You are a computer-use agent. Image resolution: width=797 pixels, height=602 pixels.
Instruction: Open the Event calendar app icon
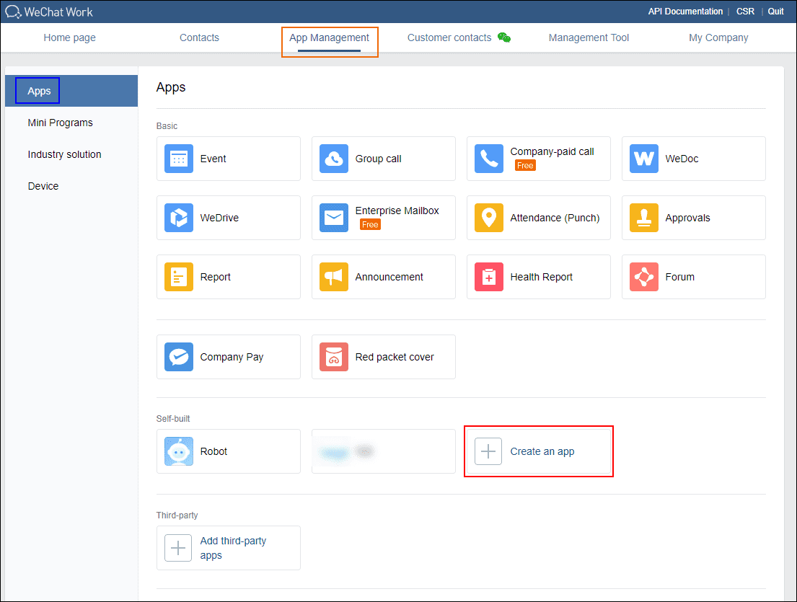tap(178, 159)
